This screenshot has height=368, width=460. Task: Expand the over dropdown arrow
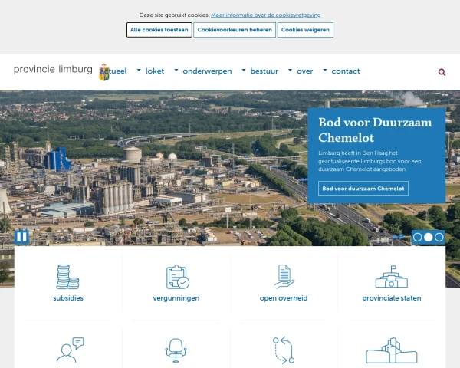click(x=290, y=70)
